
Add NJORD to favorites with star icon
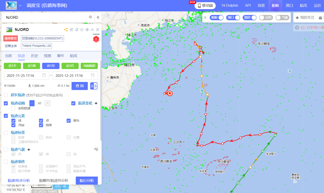tap(82, 30)
